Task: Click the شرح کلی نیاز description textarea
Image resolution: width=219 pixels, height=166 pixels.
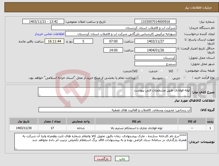Action: pos(114,92)
